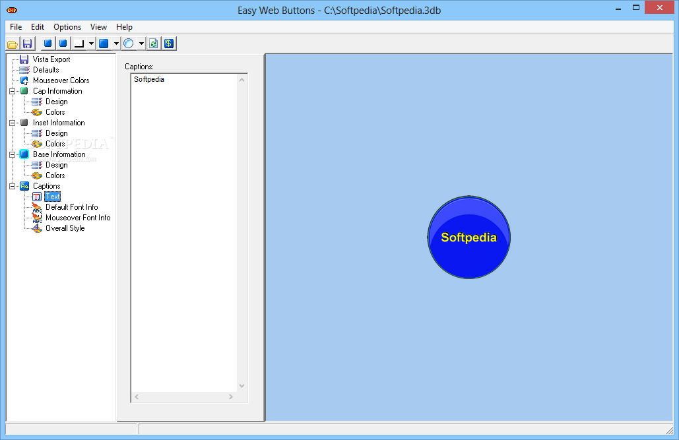Open Overall Style under Captions
Image resolution: width=679 pixels, height=440 pixels.
pyautogui.click(x=65, y=228)
